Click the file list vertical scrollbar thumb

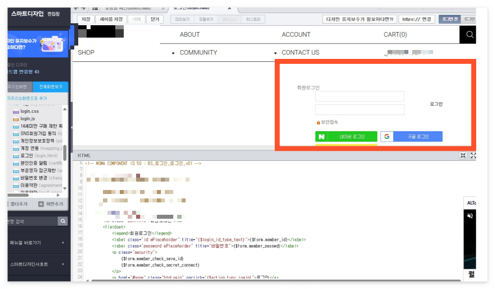coord(65,153)
